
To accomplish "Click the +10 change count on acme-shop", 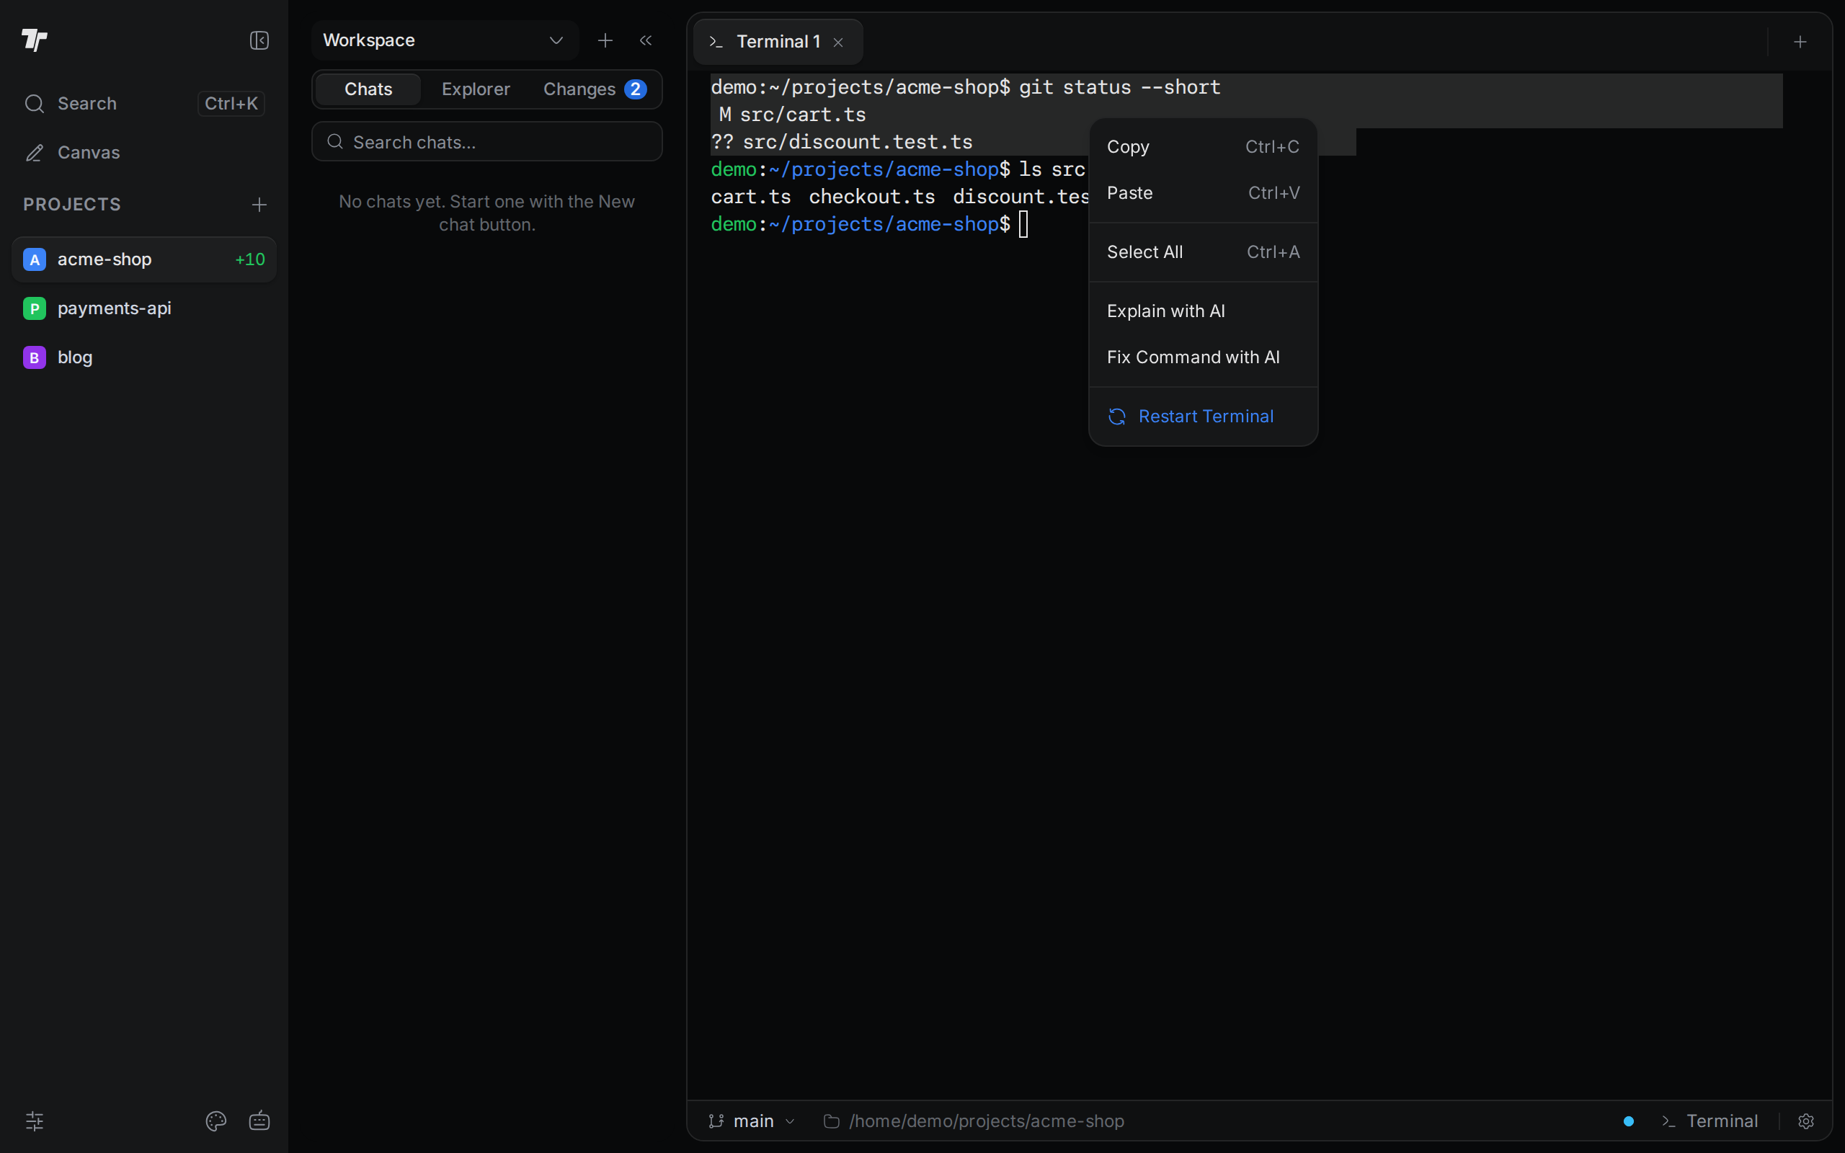I will click(x=250, y=259).
